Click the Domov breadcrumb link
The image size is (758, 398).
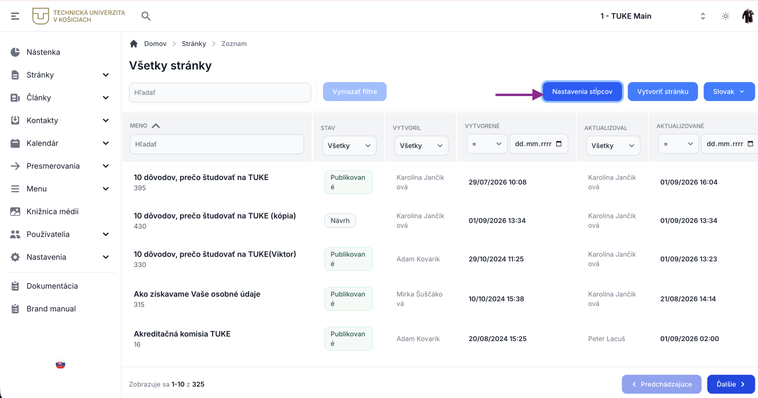click(155, 44)
